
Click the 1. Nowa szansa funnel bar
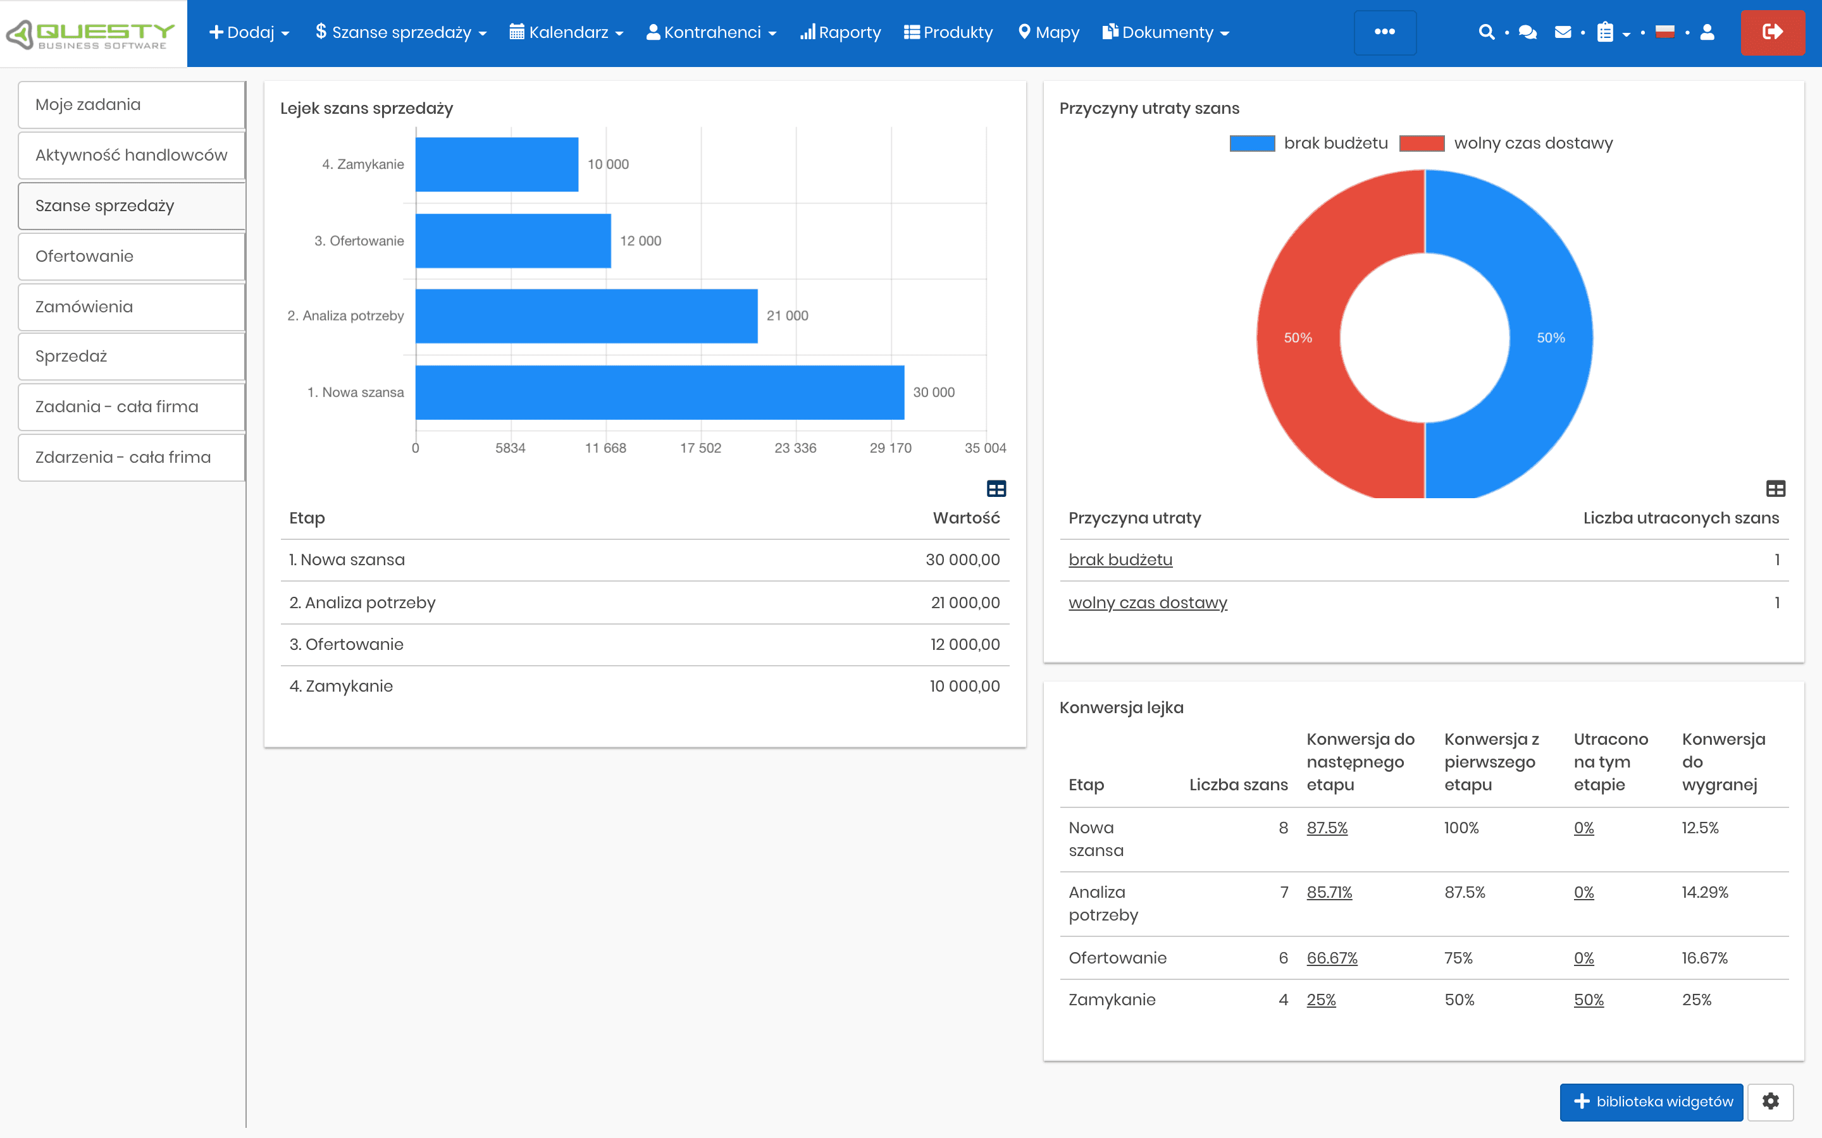660,392
